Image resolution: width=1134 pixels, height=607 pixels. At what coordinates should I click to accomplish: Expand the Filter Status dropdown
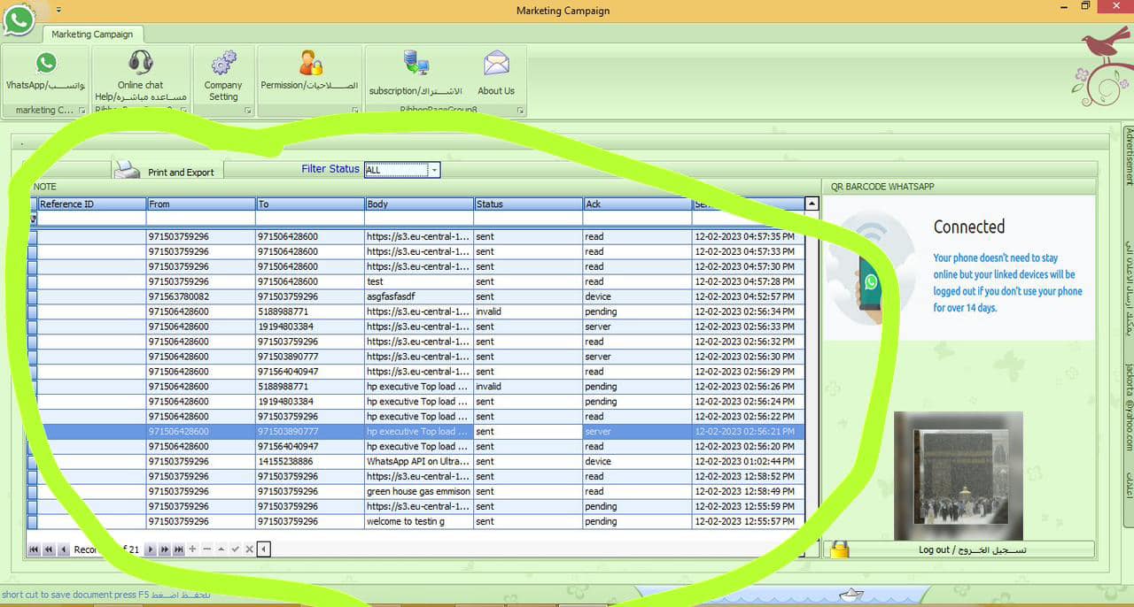(434, 170)
